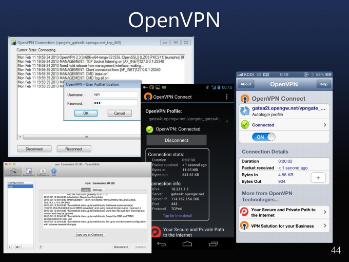Open the Tunnelblick Configurations toolbar icon

coord(13,172)
